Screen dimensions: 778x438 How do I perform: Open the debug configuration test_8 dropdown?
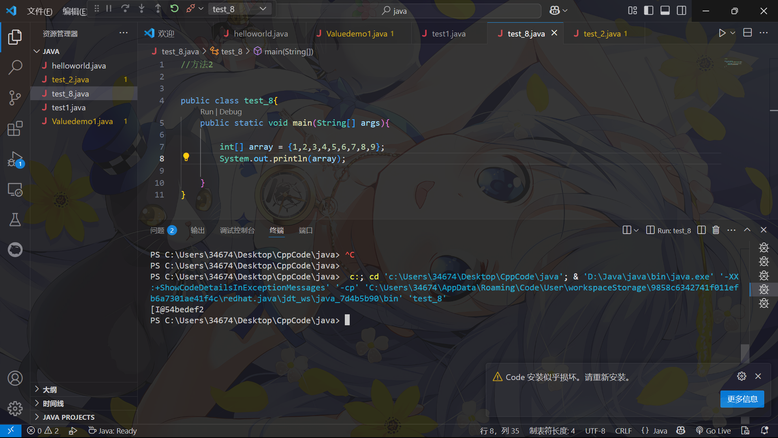(x=240, y=9)
